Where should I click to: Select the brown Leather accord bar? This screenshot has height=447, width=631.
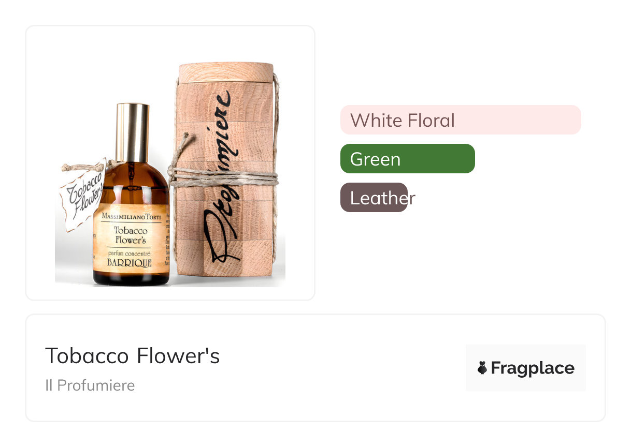374,198
